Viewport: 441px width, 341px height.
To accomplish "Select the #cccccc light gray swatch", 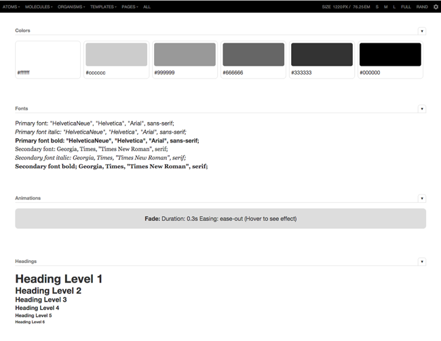I will click(117, 60).
